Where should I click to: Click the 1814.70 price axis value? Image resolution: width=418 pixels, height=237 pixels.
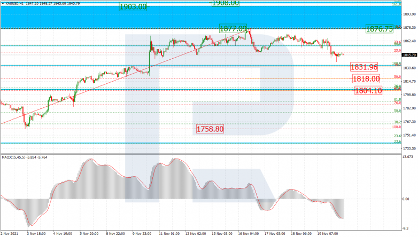click(x=409, y=82)
